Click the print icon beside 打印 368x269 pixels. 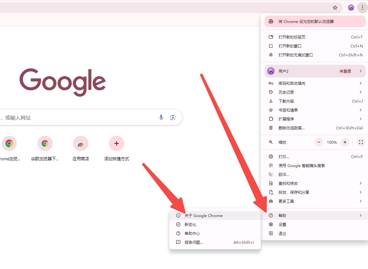271,156
